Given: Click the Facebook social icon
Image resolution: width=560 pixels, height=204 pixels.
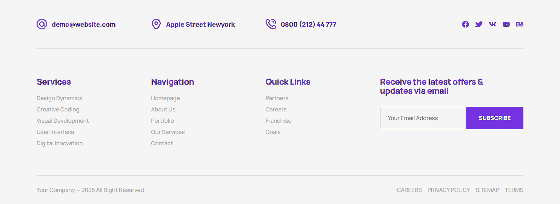Looking at the screenshot, I should pos(465,24).
